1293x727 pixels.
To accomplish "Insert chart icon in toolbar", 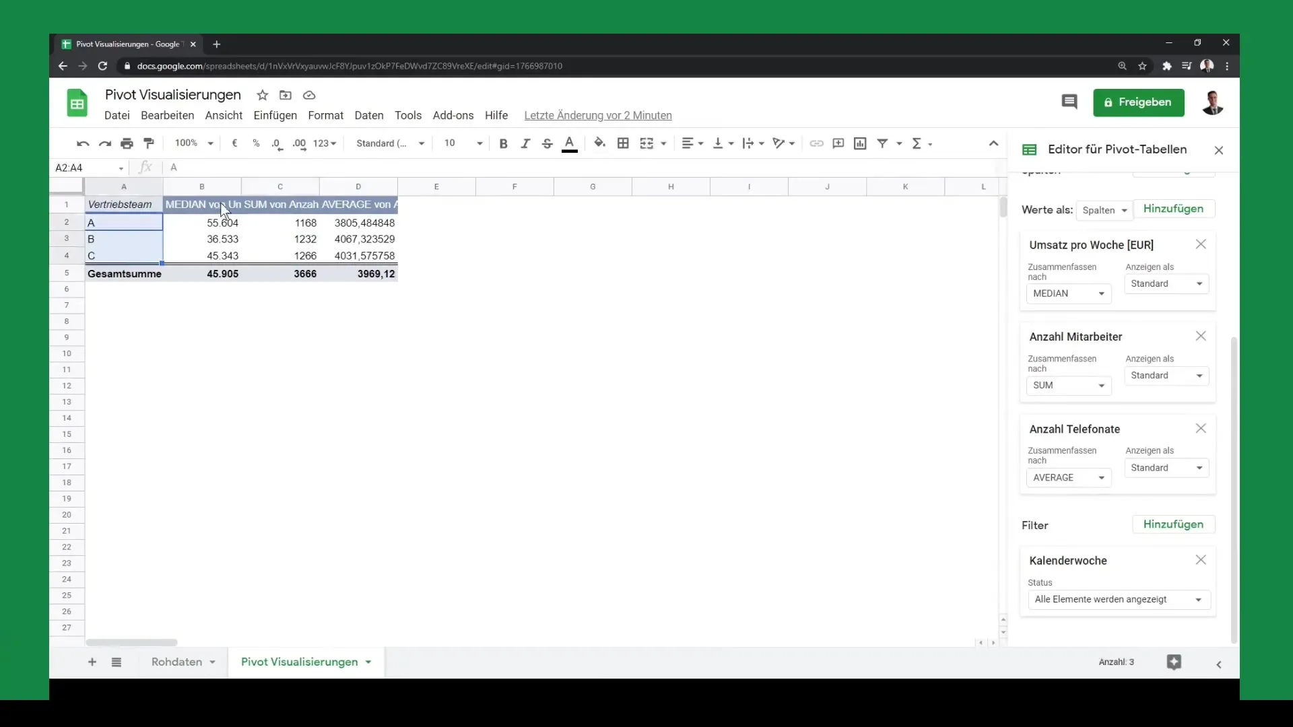I will click(860, 143).
